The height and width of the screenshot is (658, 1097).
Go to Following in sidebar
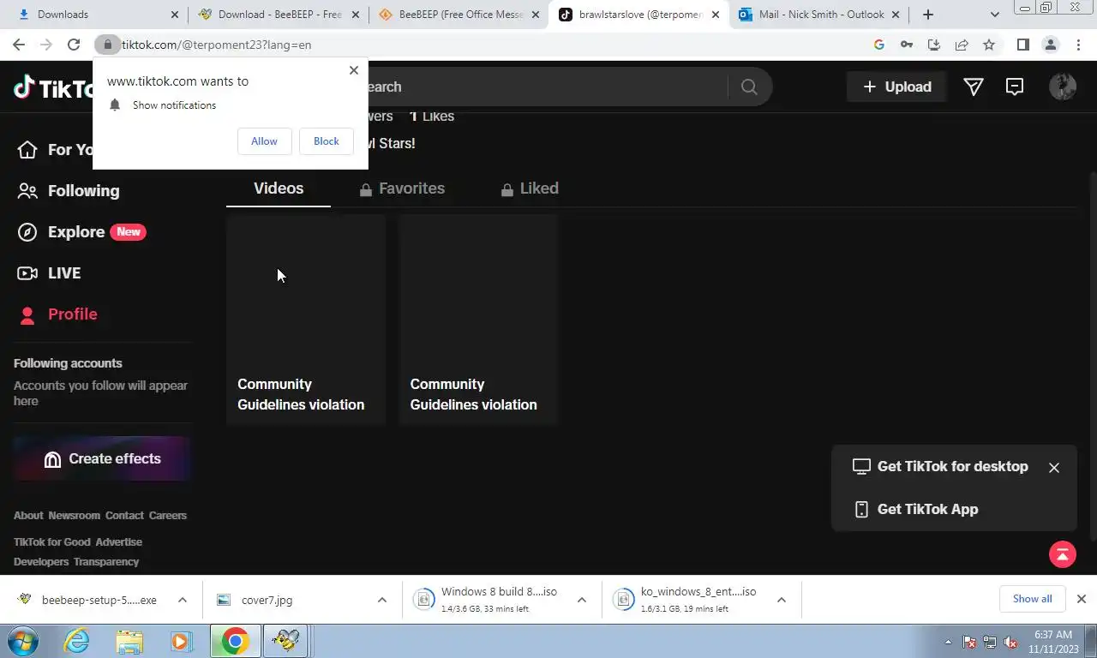pos(69,191)
